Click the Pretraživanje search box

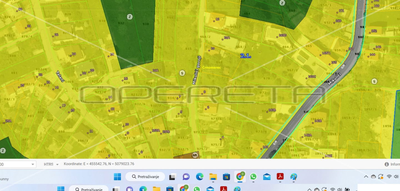click(145, 177)
